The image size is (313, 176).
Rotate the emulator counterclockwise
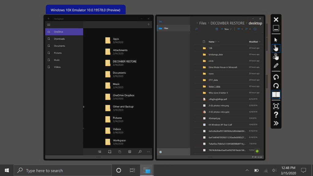276,77
